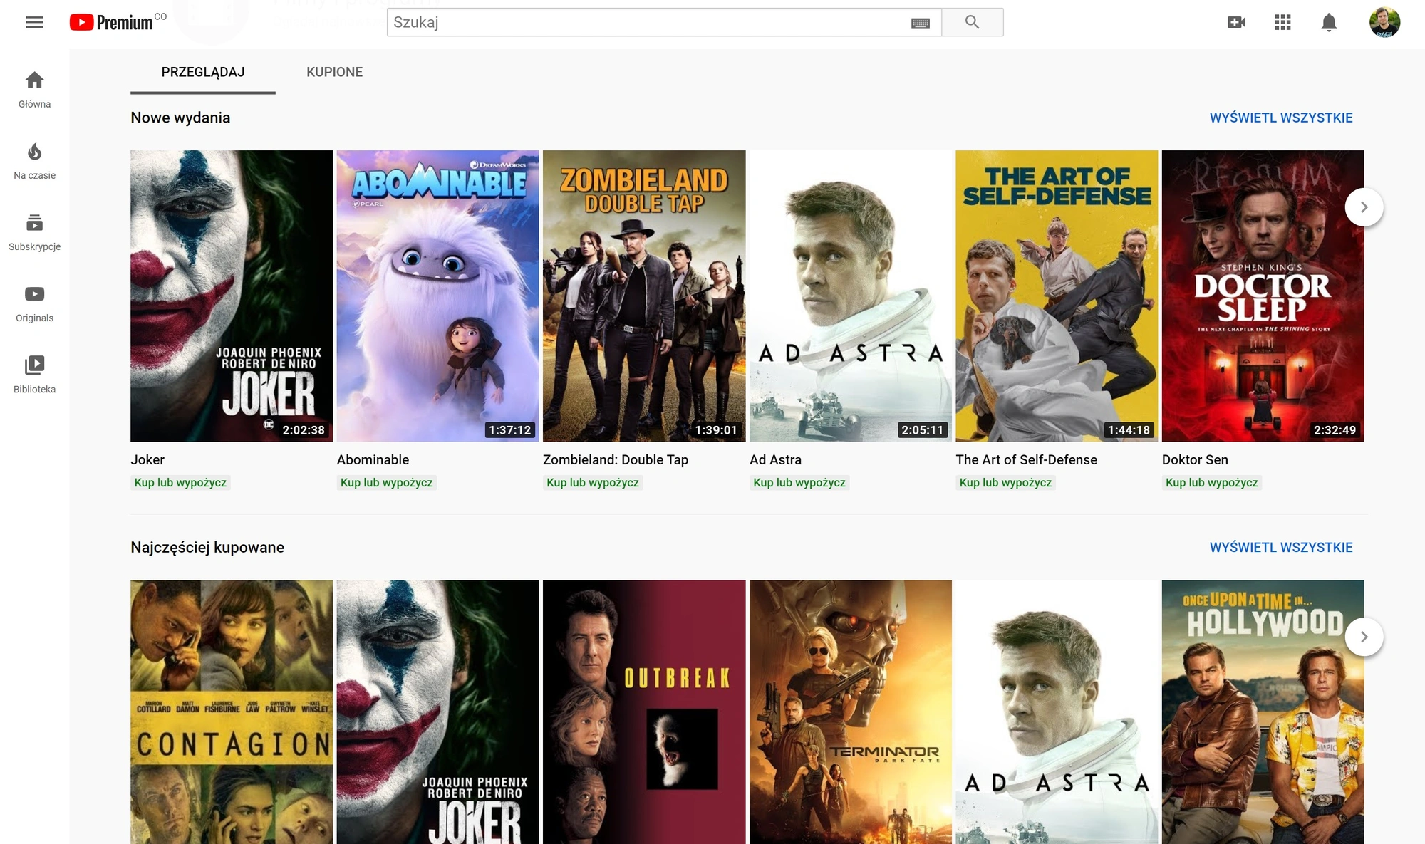The width and height of the screenshot is (1425, 844).
Task: Click Kup lub wypożycz under Abominable
Action: click(387, 482)
